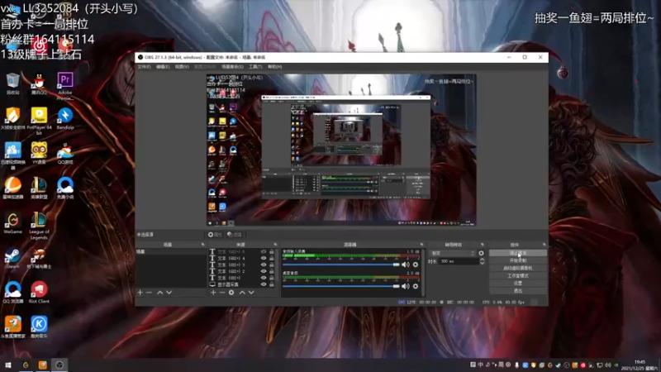Remove selected source with minus icon

[221, 293]
